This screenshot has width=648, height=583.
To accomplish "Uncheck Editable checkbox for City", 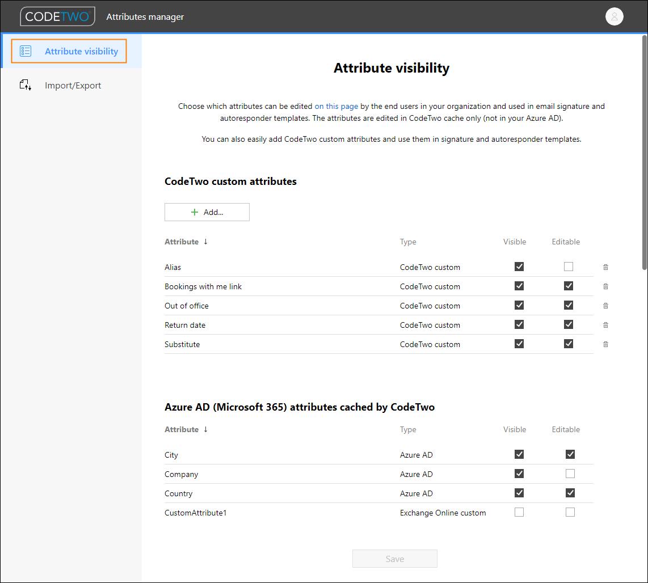I will (x=570, y=454).
